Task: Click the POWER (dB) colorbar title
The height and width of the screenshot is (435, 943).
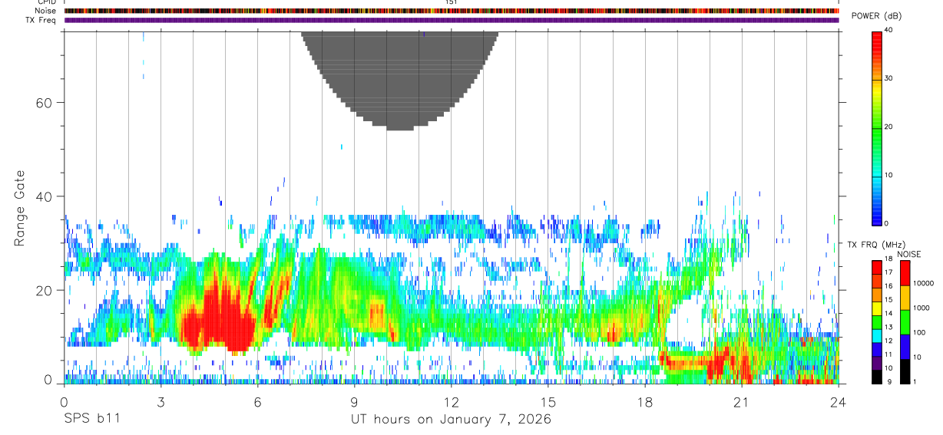Action: [877, 16]
